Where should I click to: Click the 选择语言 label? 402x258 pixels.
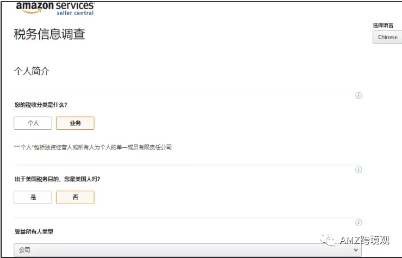383,26
